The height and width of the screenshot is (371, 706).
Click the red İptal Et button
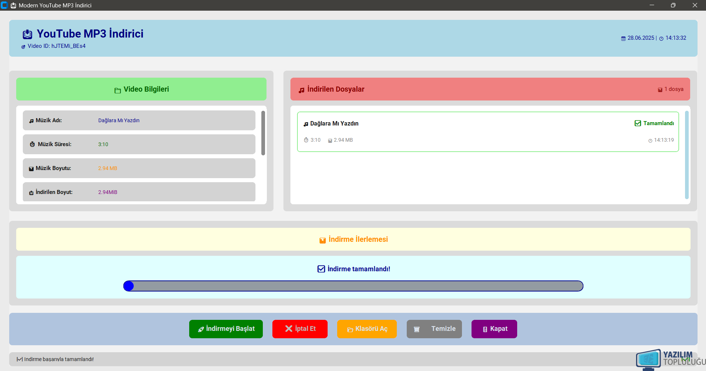[300, 329]
